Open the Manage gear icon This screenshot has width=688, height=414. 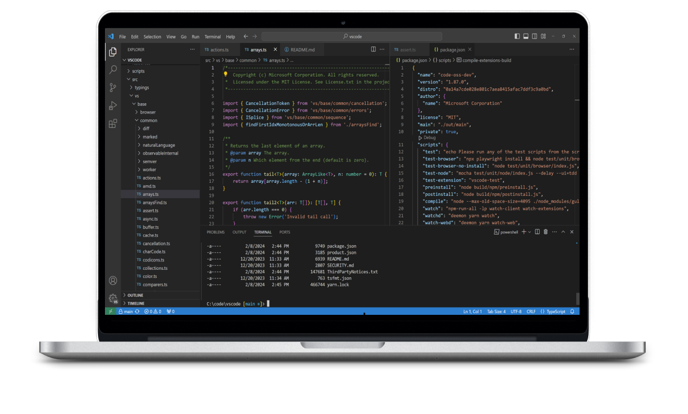point(113,298)
